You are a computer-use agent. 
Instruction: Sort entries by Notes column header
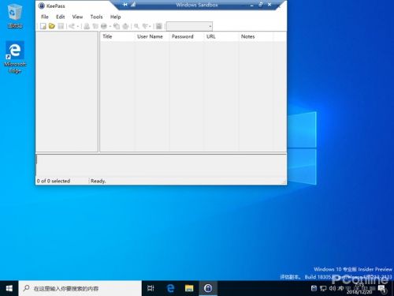point(256,36)
